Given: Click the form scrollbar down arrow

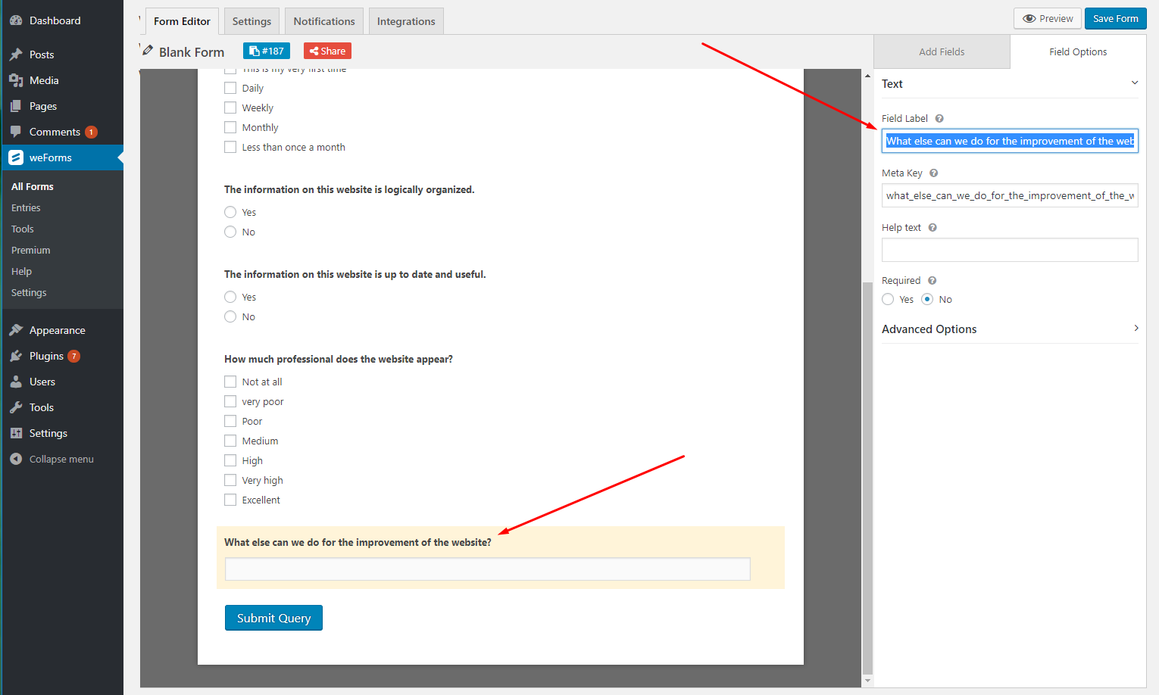Looking at the screenshot, I should pos(867,681).
